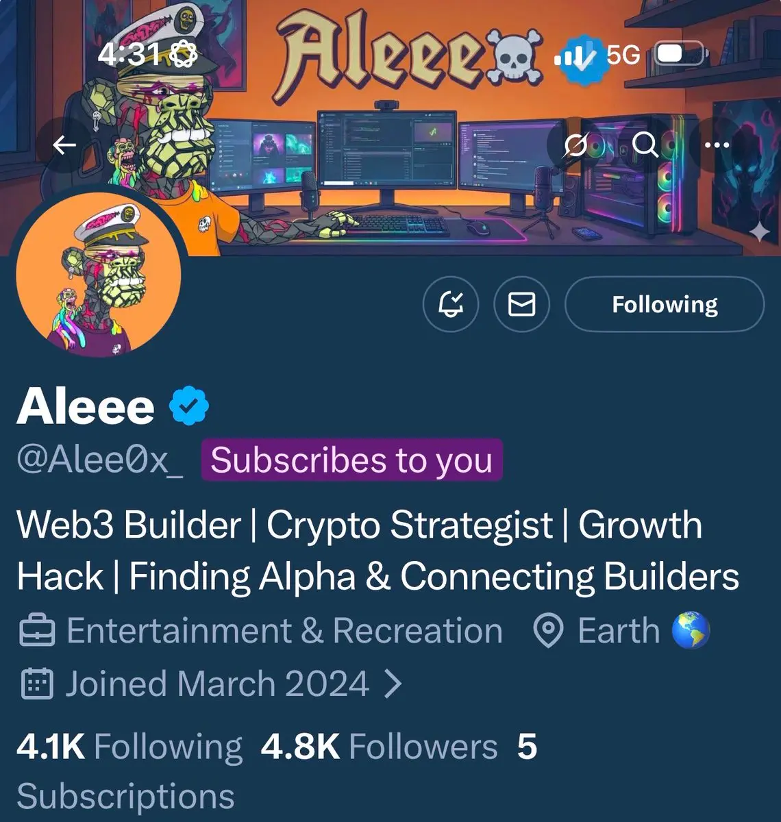The height and width of the screenshot is (822, 781).
Task: Expand the Joined March 2024 chevron
Action: (393, 684)
